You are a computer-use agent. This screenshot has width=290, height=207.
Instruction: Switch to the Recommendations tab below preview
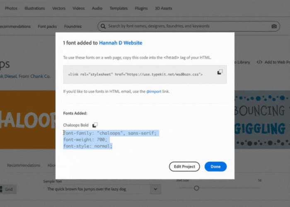(24, 165)
